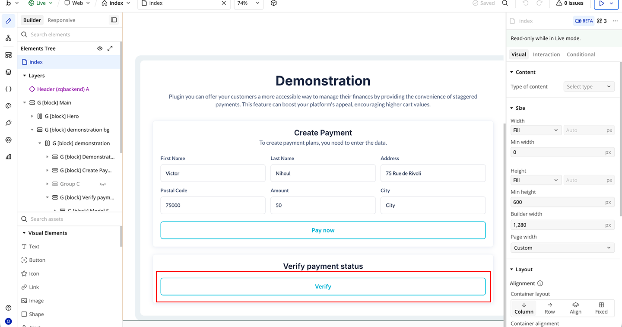Click the Search assets field
This screenshot has height=327, width=622.
coord(69,219)
